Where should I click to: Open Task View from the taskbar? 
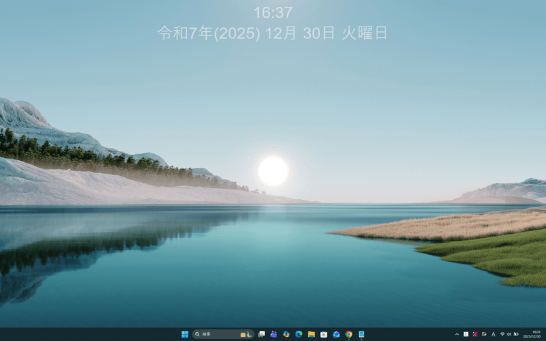pos(261,334)
